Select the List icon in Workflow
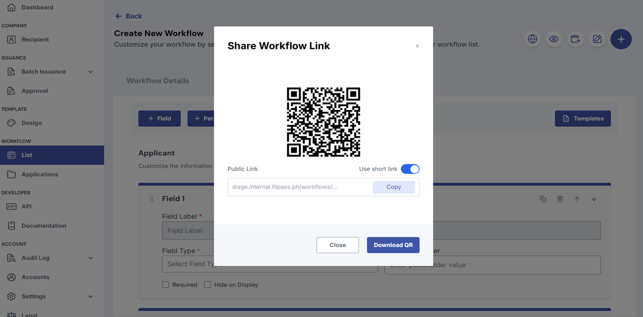Image resolution: width=643 pixels, height=317 pixels. coord(11,155)
